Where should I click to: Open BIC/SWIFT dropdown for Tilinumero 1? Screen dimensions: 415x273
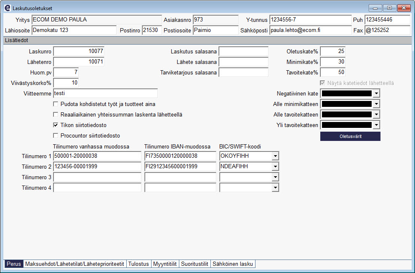pyautogui.click(x=275, y=156)
